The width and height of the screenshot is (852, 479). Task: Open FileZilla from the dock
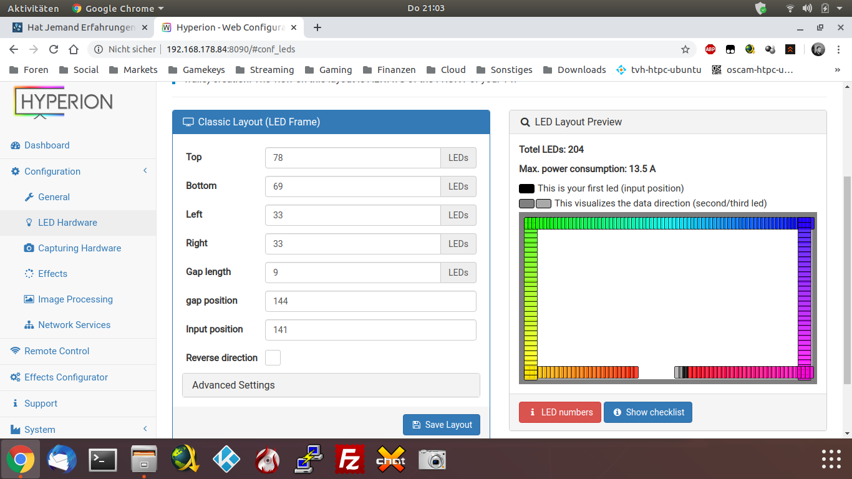(x=350, y=460)
